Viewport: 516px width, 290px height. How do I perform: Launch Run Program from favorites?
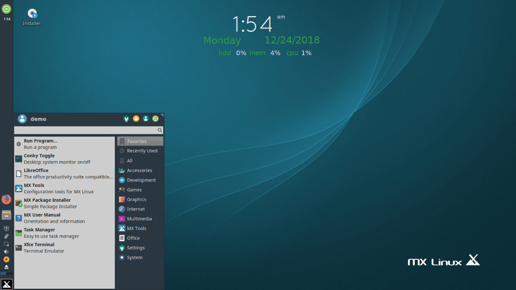(x=64, y=144)
